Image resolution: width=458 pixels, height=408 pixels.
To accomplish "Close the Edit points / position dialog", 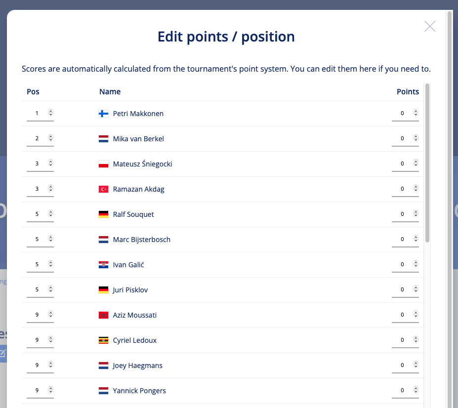I will [x=430, y=26].
